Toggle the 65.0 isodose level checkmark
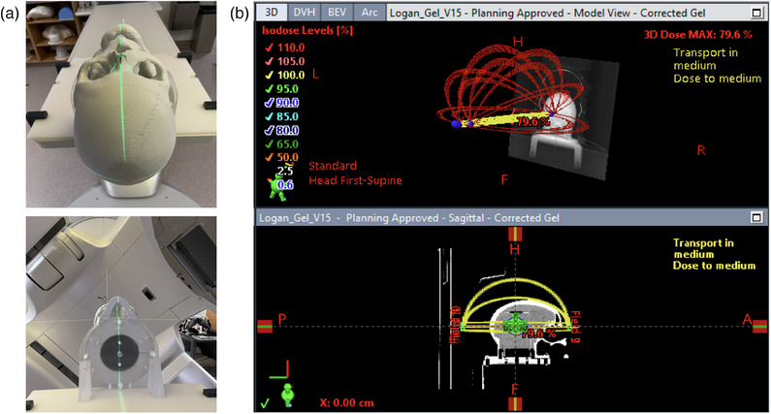The width and height of the screenshot is (771, 414). (x=269, y=144)
